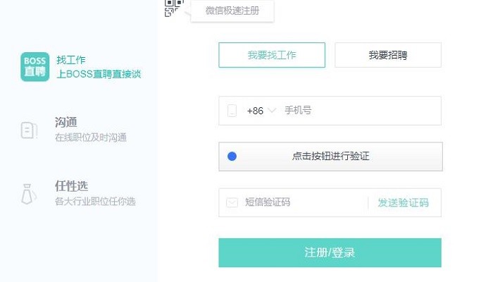This screenshot has width=493, height=282.
Task: Switch to the 我要招聘 tab
Action: (x=387, y=55)
